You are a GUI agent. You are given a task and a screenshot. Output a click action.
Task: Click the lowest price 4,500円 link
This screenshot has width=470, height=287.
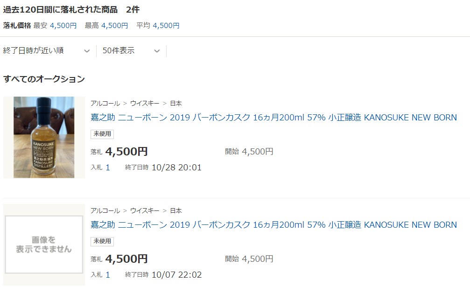pyautogui.click(x=63, y=26)
